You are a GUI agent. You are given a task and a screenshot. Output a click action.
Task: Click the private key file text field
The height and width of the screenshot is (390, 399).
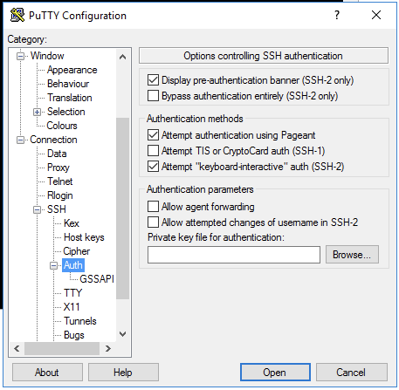(x=234, y=255)
